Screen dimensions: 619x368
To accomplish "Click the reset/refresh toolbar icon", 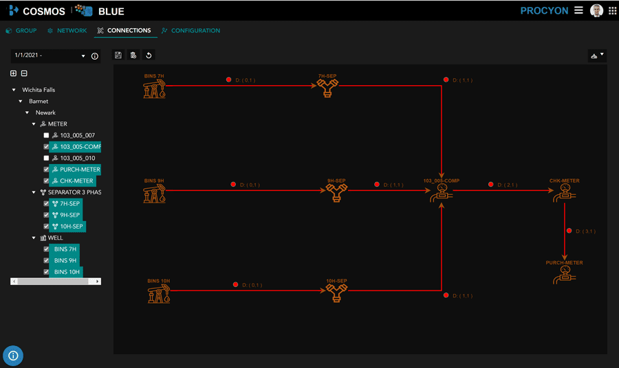I will (149, 55).
